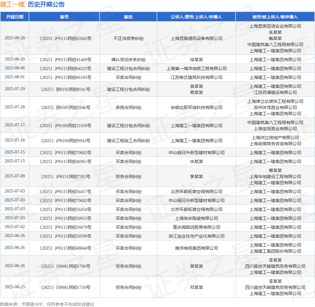Image resolution: width=315 pixels, height=307 pixels.
Task: Click the 建工一建 title text
Action: (12, 4)
